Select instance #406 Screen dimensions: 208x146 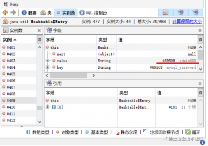19,80
